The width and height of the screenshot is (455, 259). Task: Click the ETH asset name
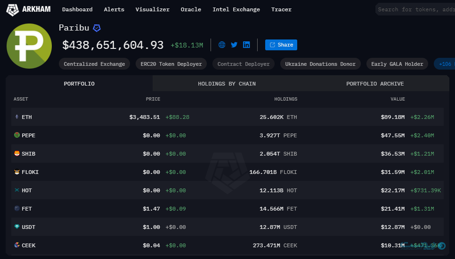27,117
